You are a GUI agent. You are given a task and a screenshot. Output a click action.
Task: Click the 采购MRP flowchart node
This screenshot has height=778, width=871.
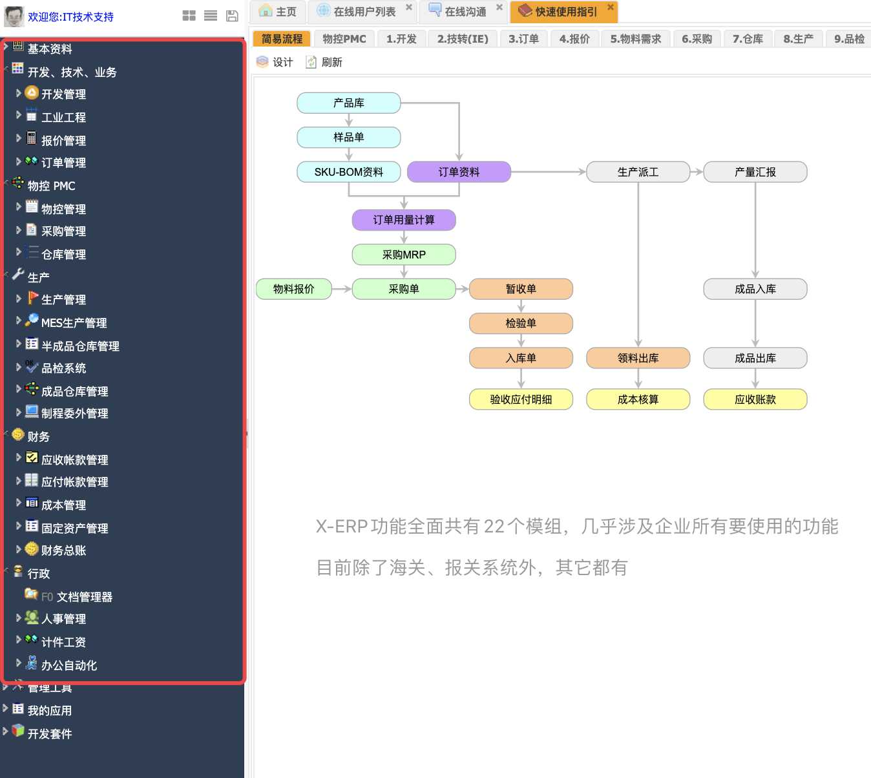404,255
